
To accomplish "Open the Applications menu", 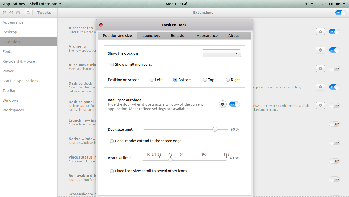I will [14, 4].
